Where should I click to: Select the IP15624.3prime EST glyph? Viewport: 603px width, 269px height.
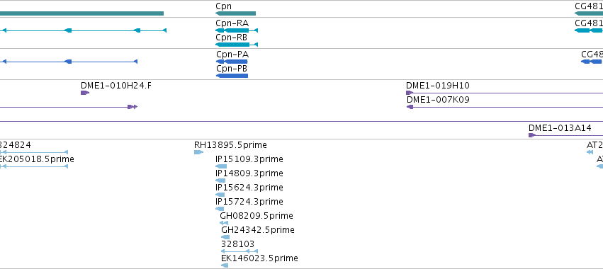(x=220, y=195)
